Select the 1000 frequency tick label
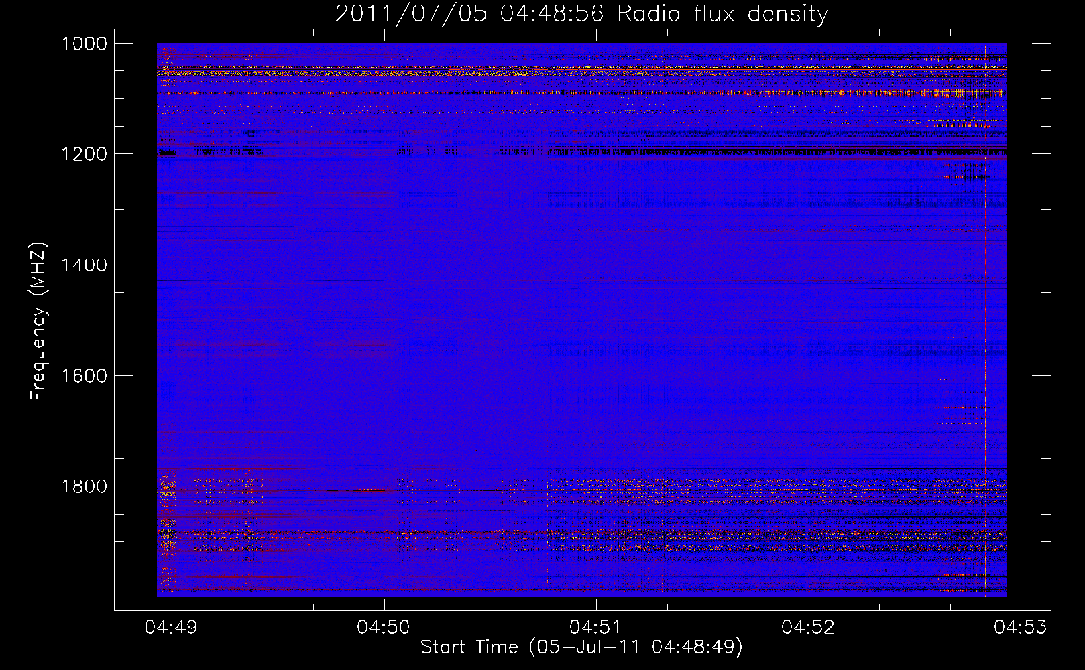Viewport: 1085px width, 670px height. coord(84,44)
